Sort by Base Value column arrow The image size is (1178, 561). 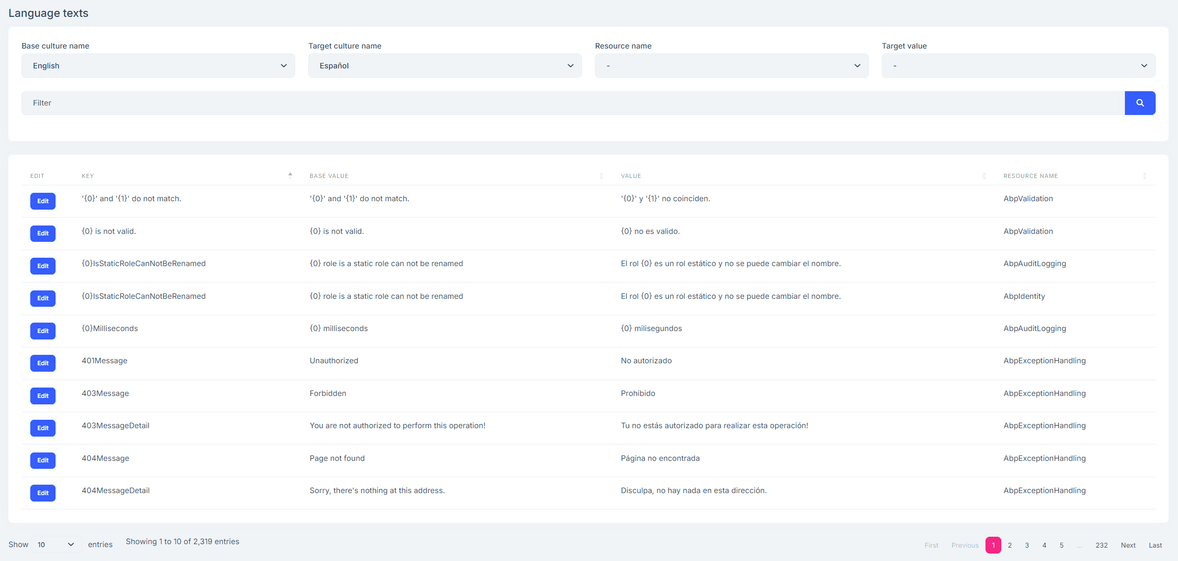point(601,176)
